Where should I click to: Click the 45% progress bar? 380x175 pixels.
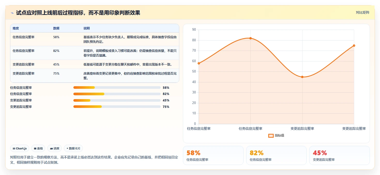click(117, 100)
